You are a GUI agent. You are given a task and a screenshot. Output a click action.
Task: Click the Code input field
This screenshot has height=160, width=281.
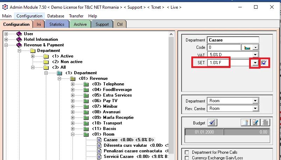point(224,47)
